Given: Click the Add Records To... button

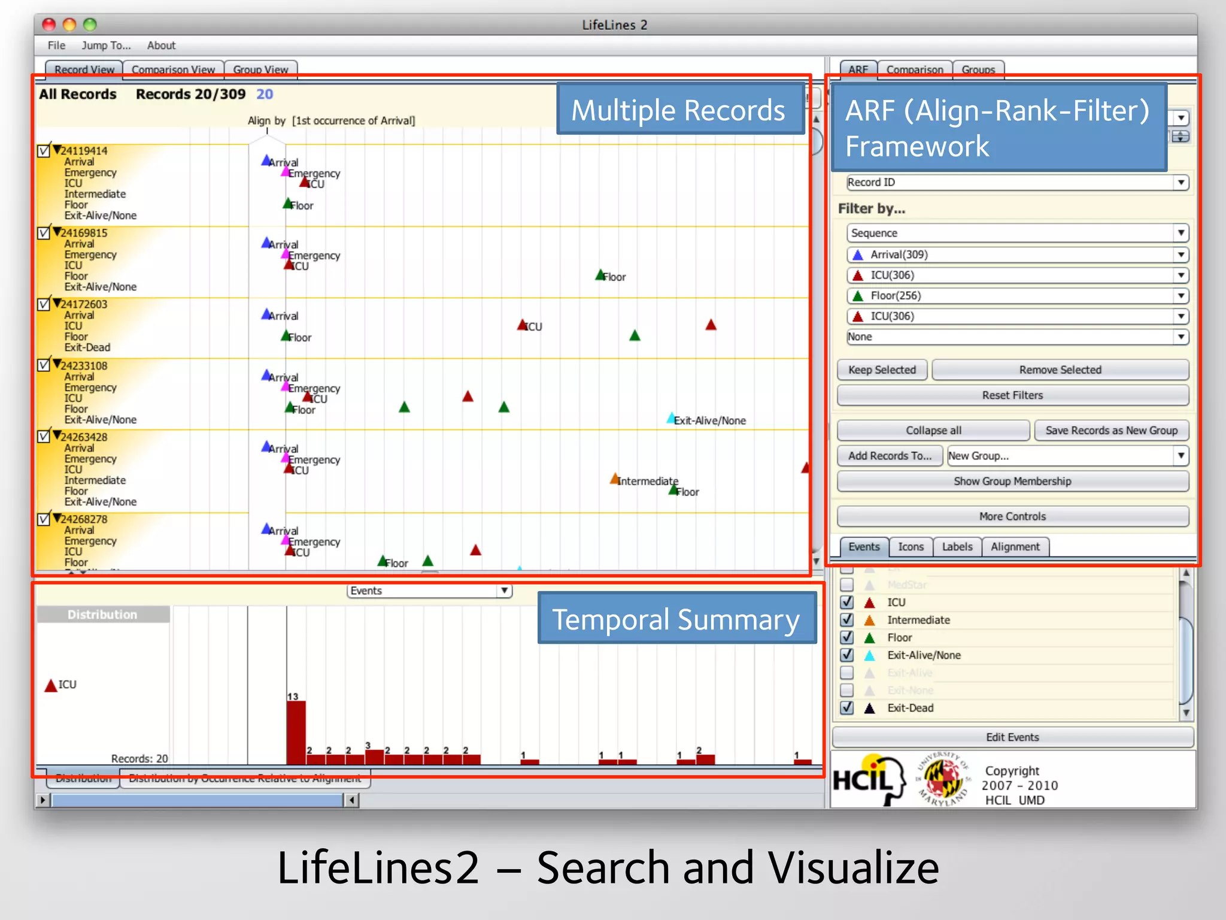Looking at the screenshot, I should click(890, 456).
